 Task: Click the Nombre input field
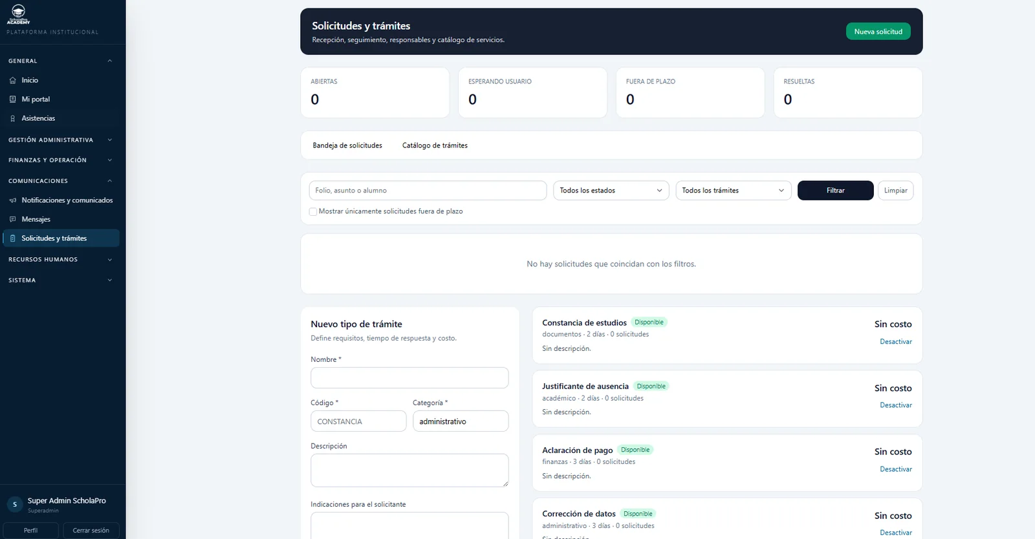pyautogui.click(x=409, y=378)
